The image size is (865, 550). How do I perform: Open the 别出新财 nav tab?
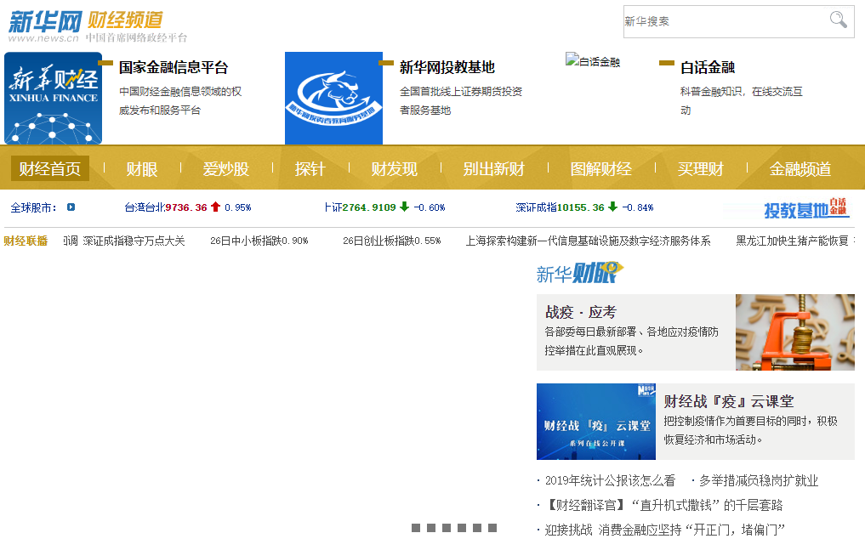(493, 168)
